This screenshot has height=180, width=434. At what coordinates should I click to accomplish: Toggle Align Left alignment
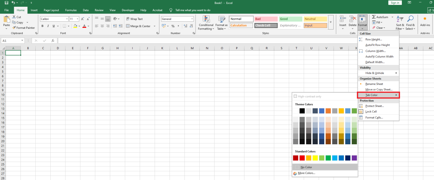(97, 26)
